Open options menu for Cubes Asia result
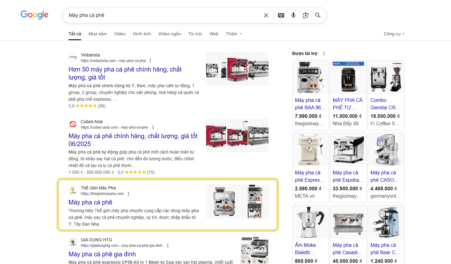The height and width of the screenshot is (264, 451). pyautogui.click(x=153, y=127)
